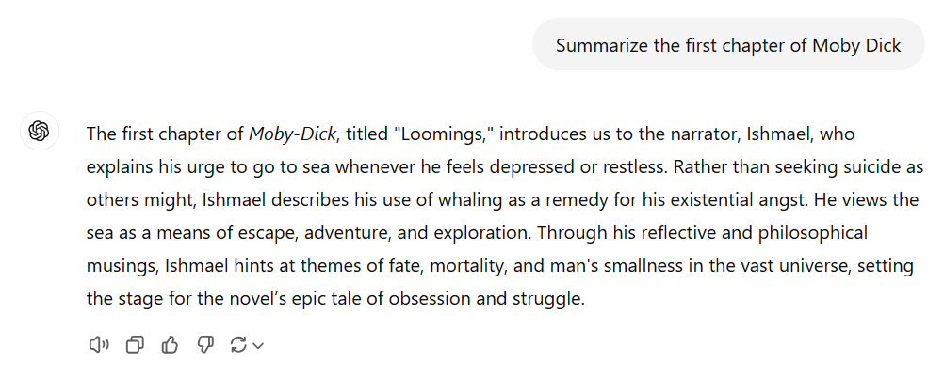Play the response with Read Aloud speaker icon

click(x=99, y=345)
